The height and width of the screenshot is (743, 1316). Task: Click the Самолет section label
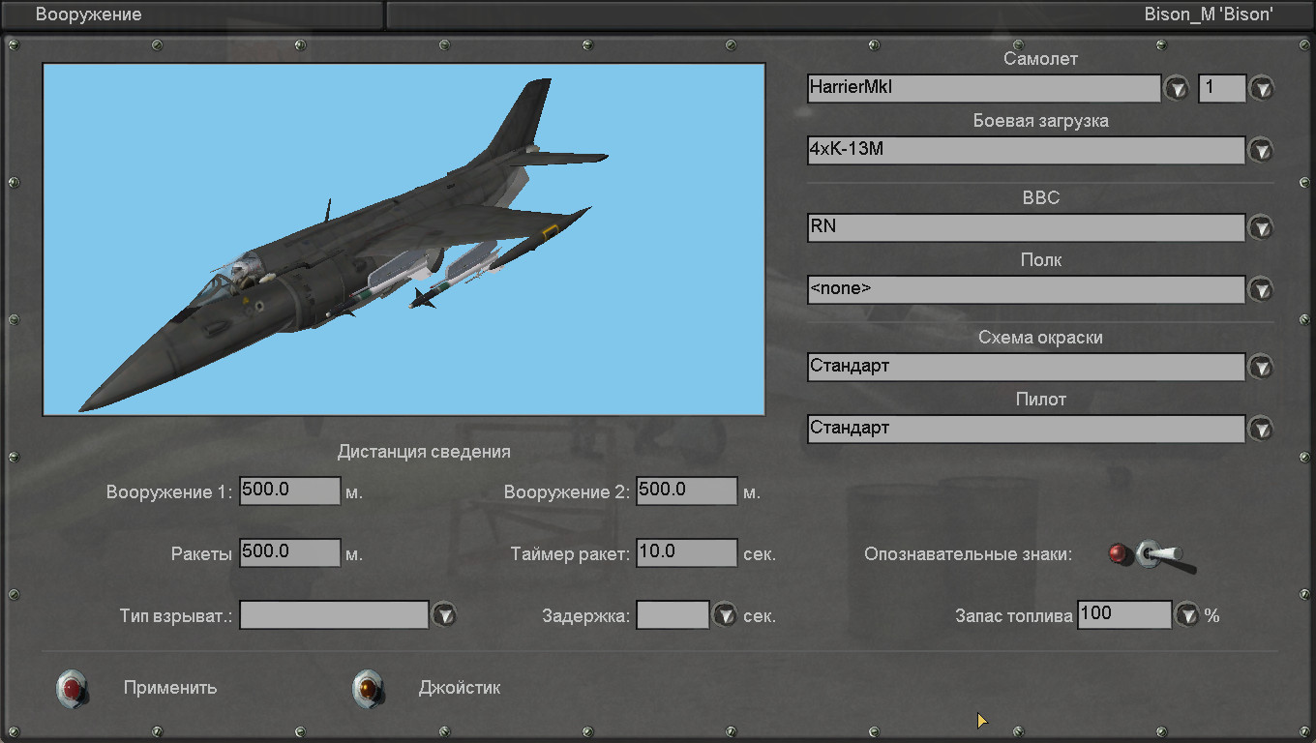(1040, 59)
